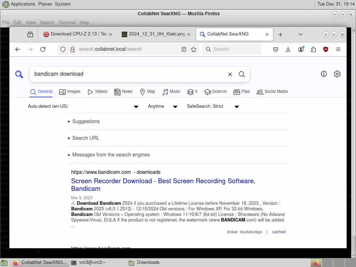Viewport: 356px width, 267px height.
Task: Open the Firefox downloads panel
Action: (x=288, y=49)
